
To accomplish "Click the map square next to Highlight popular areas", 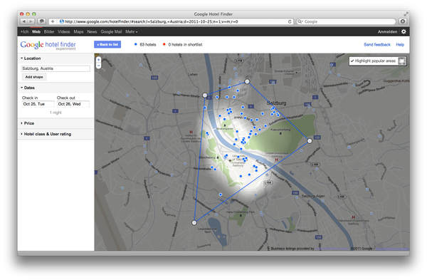I will pyautogui.click(x=402, y=61).
